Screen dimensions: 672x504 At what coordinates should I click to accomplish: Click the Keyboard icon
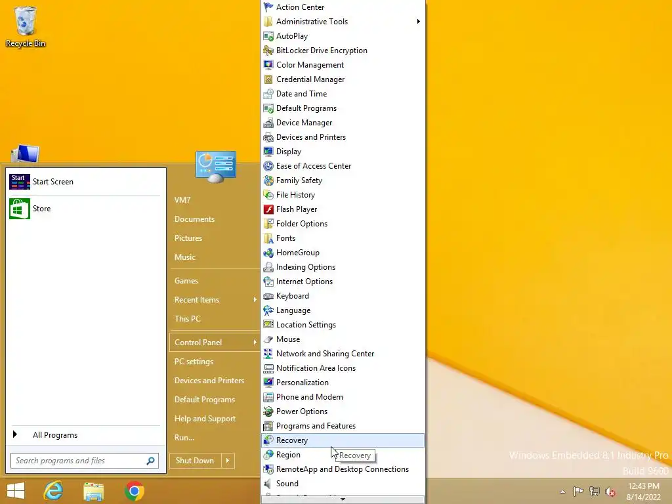tap(268, 296)
